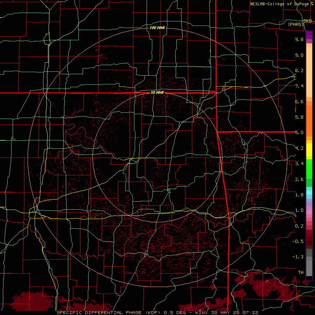This screenshot has width=315, height=315.
Task: Click the DKD label above the color bar
Action: [x=308, y=21]
